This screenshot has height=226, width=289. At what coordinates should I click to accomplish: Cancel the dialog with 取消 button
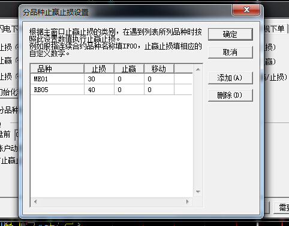(x=230, y=52)
